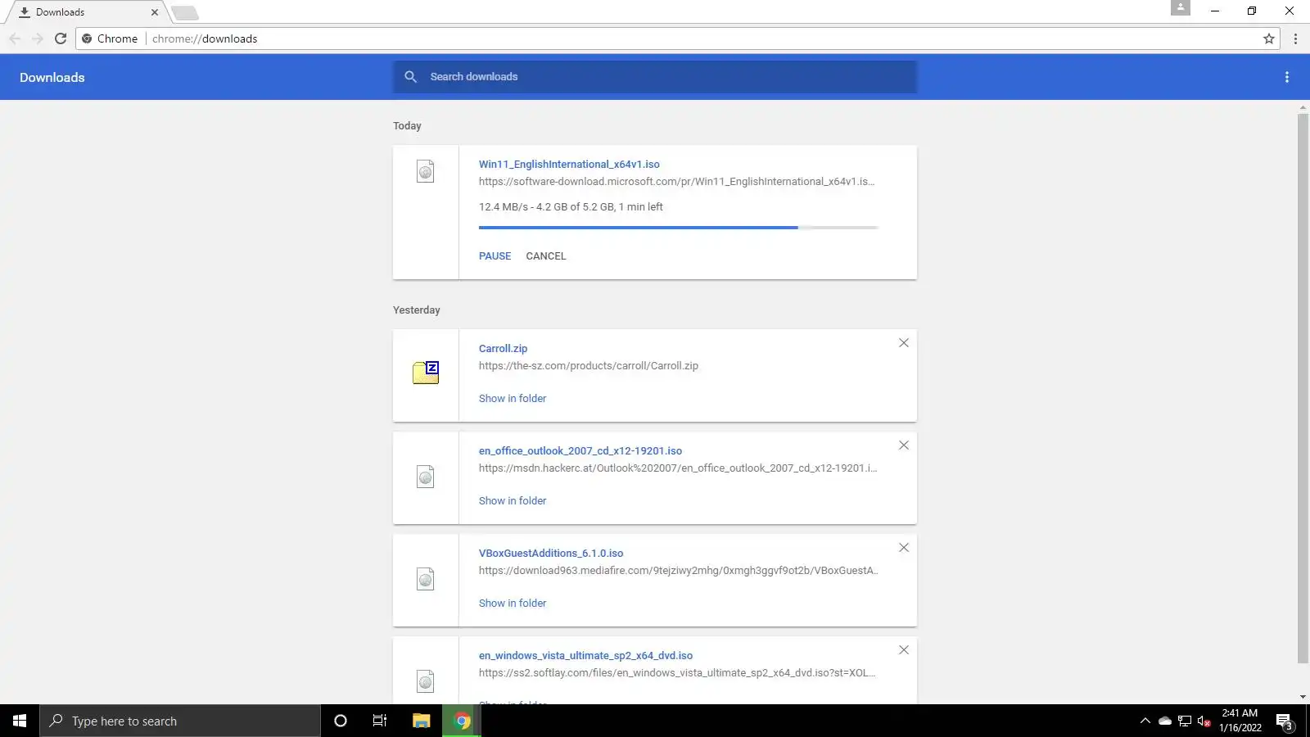Show VBoxGuestAdditions ISO in folder
The height and width of the screenshot is (737, 1310).
click(x=513, y=604)
